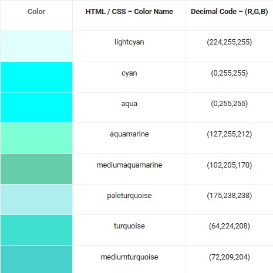This screenshot has height=273, width=273.
Task: Click the "Color" column header
Action: pos(36,12)
